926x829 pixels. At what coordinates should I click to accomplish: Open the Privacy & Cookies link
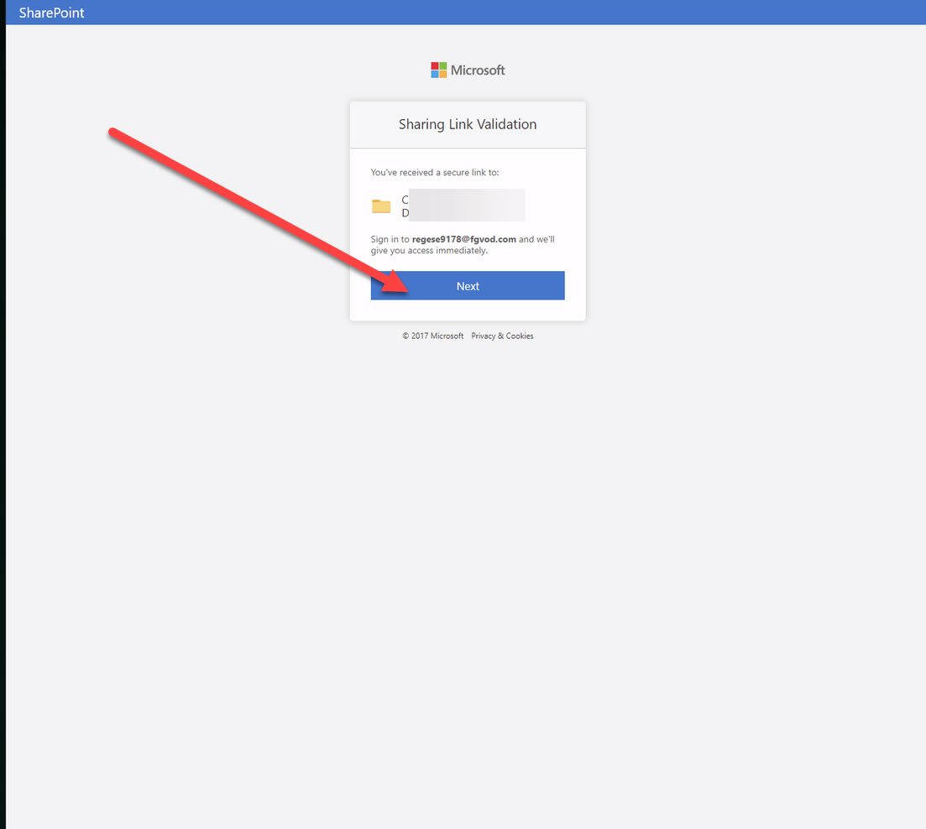(502, 336)
